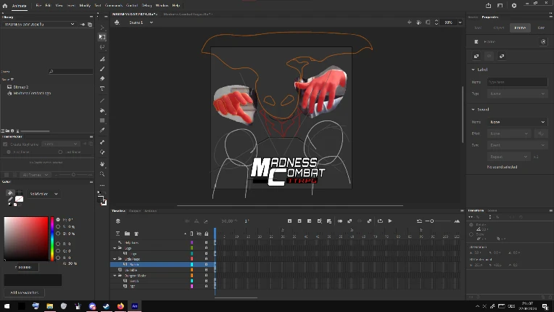Select the Line tool
This screenshot has width=554, height=312.
102,101
